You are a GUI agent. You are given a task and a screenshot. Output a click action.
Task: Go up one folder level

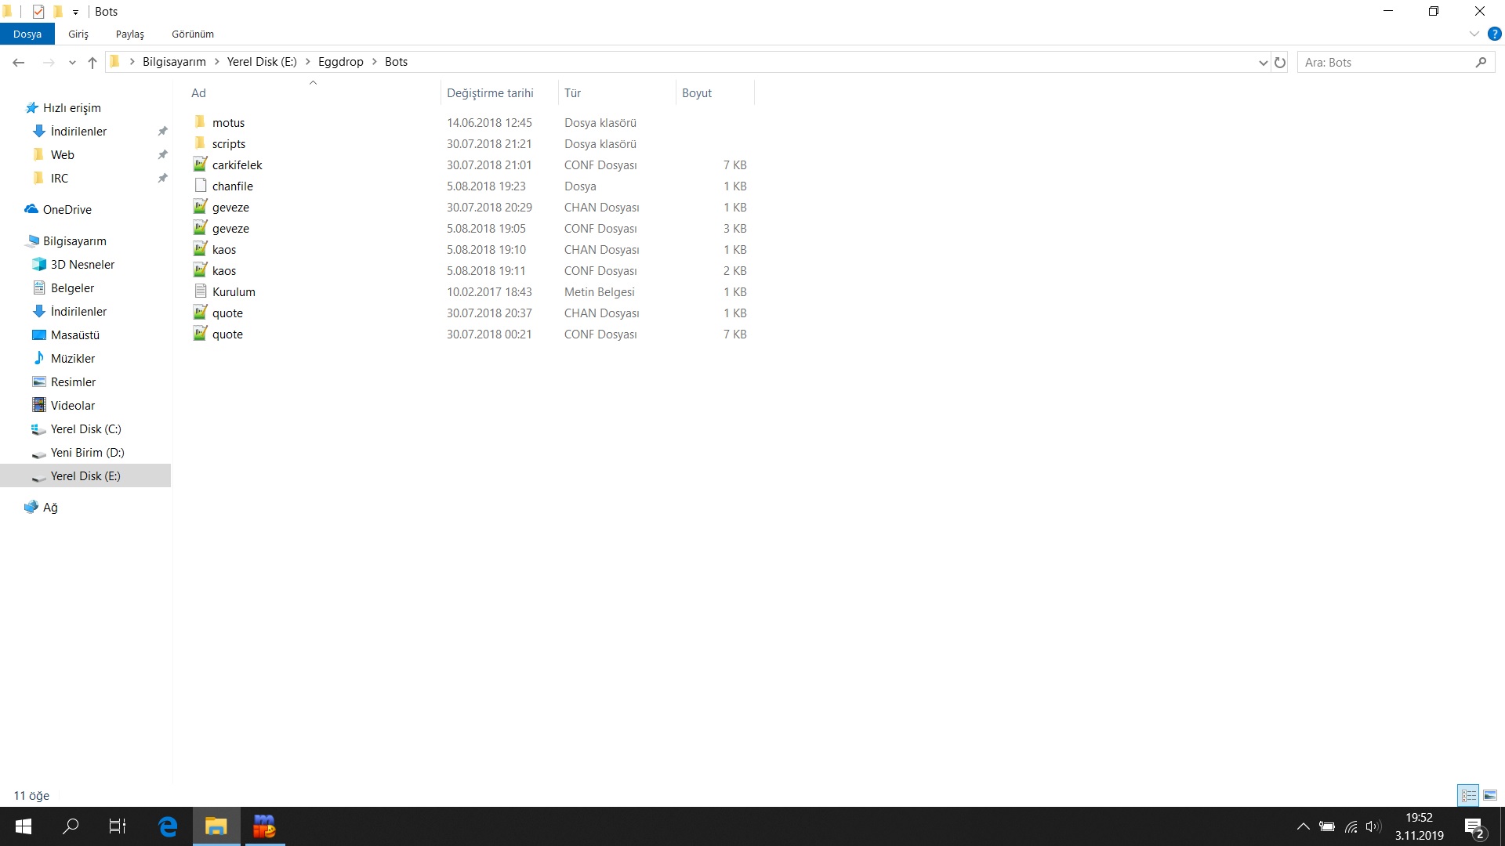click(x=92, y=62)
